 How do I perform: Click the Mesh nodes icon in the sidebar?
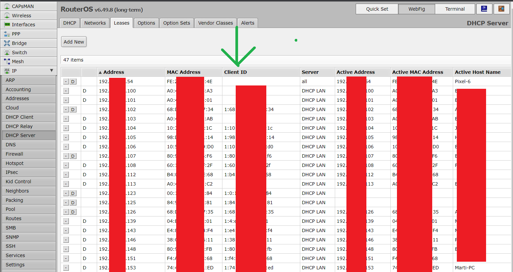[7, 62]
